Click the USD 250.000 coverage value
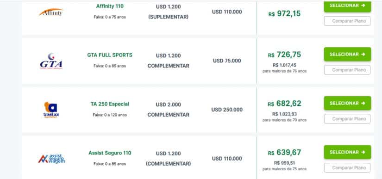Viewport: 382px width, 179px height. 227,110
